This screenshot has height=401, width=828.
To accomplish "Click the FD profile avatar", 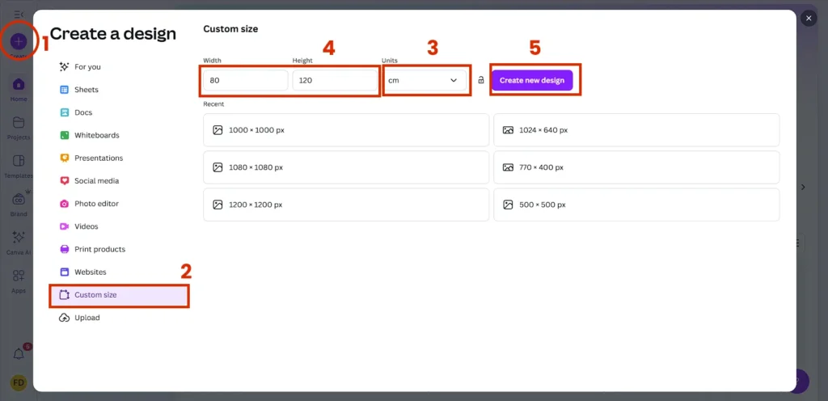I will tap(19, 382).
